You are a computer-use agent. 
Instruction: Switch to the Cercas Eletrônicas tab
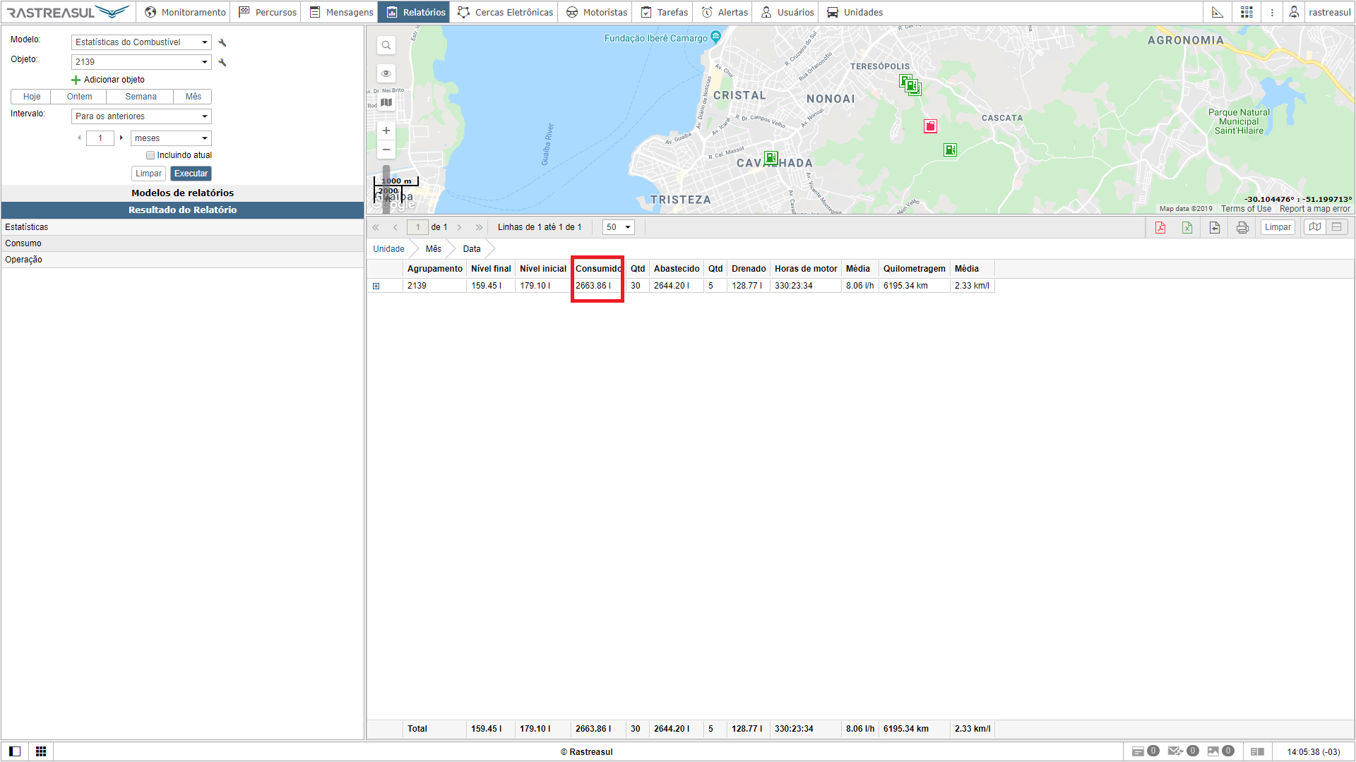click(x=505, y=12)
